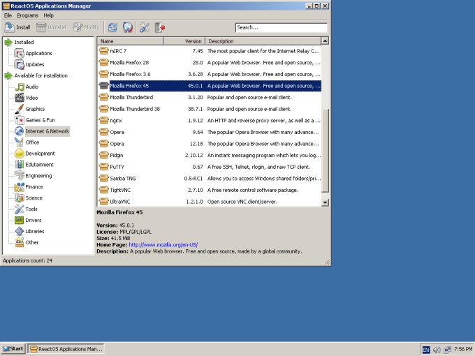Select the Games & Fun category icon
Screen dimensions: 475x356
point(20,120)
